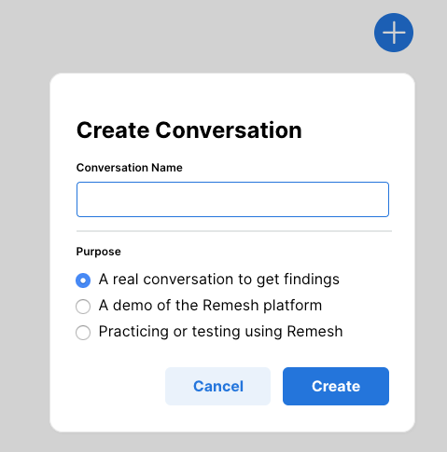Focus the Conversation Name text field
Screen dimensions: 447x452
(x=232, y=199)
